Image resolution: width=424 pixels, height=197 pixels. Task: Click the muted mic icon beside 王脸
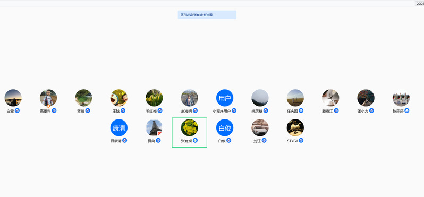pyautogui.click(x=123, y=110)
